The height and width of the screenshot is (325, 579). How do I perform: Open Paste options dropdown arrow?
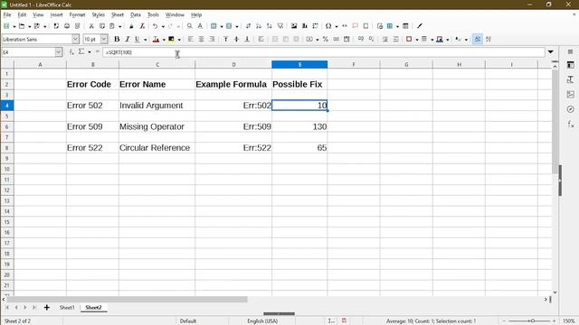click(x=119, y=26)
